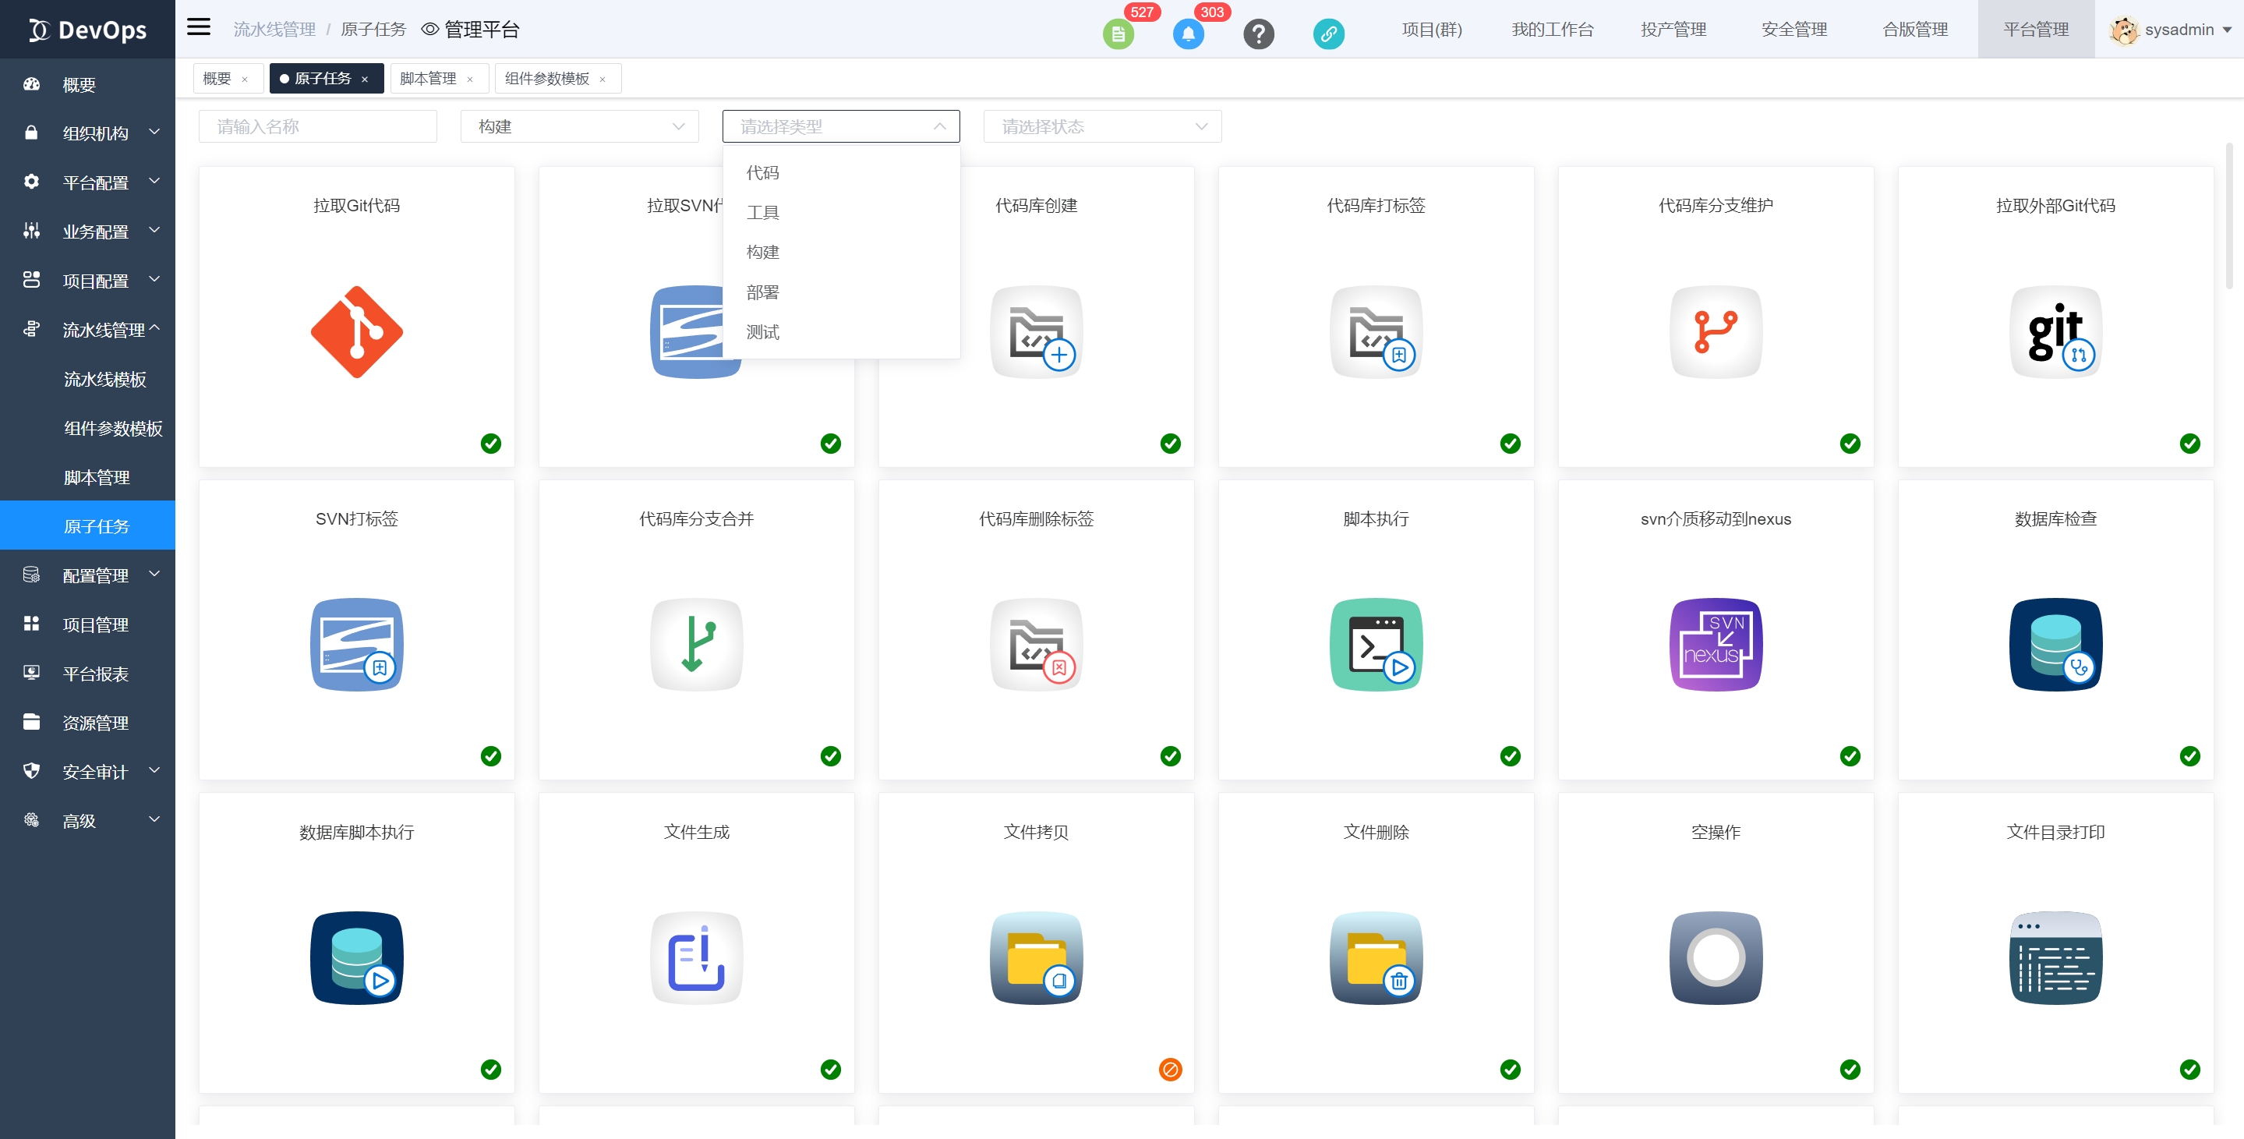The image size is (2244, 1139).
Task: Click the green document badge icon in header
Action: click(x=1118, y=34)
